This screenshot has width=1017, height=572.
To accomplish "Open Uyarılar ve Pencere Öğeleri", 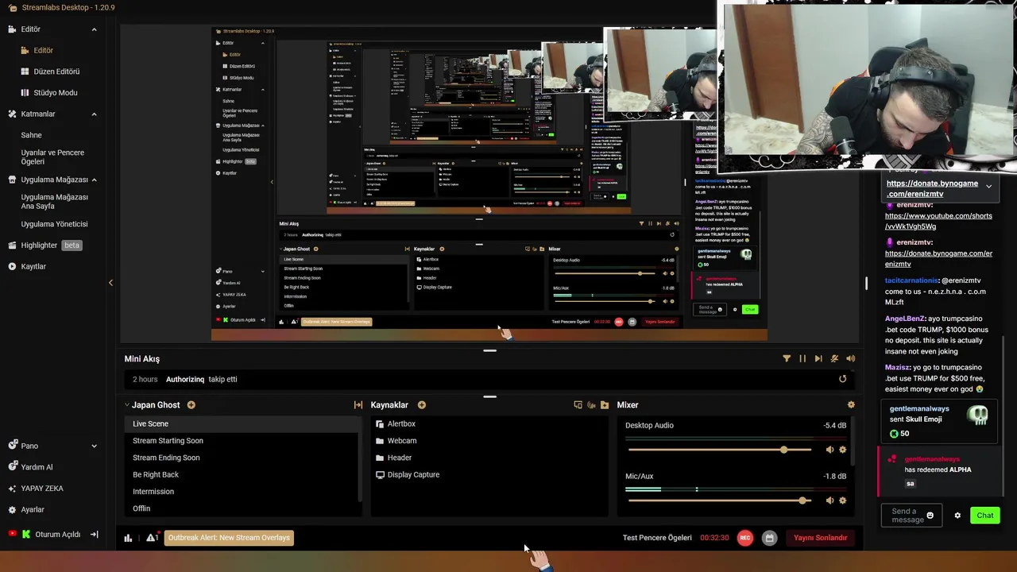I will [x=52, y=157].
